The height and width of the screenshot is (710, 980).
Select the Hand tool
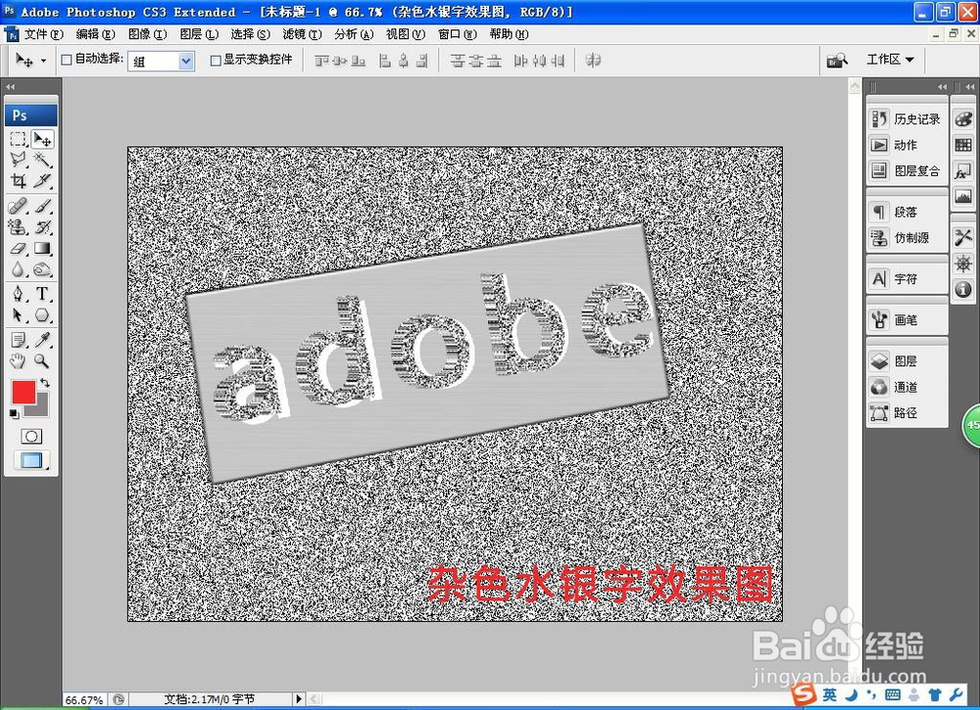(x=18, y=361)
